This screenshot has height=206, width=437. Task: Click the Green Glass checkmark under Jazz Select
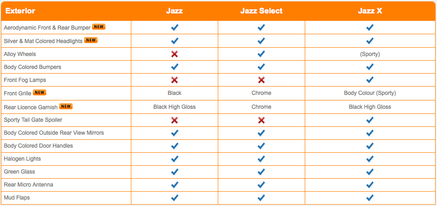click(x=261, y=172)
